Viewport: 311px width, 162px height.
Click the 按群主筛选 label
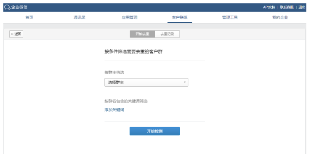tap(114, 72)
